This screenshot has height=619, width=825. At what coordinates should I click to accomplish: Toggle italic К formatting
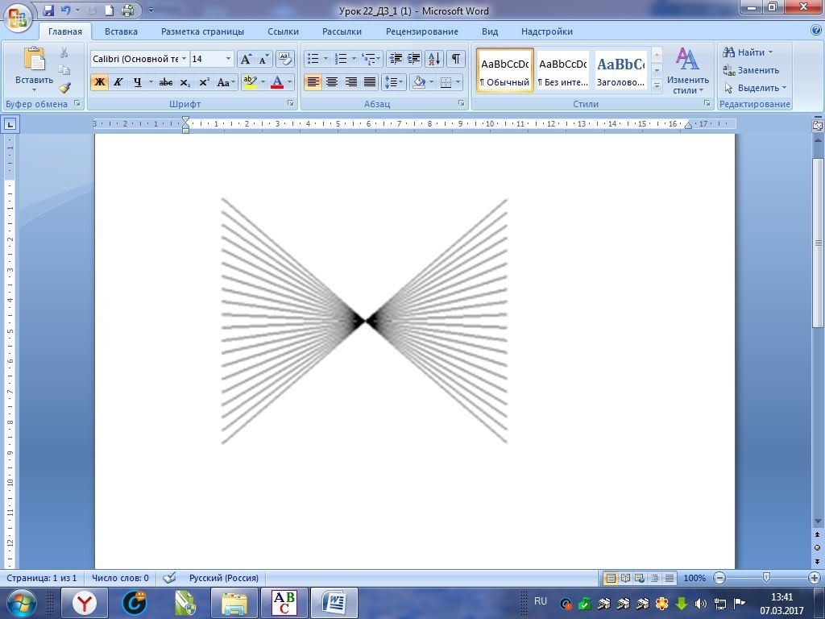click(x=118, y=82)
